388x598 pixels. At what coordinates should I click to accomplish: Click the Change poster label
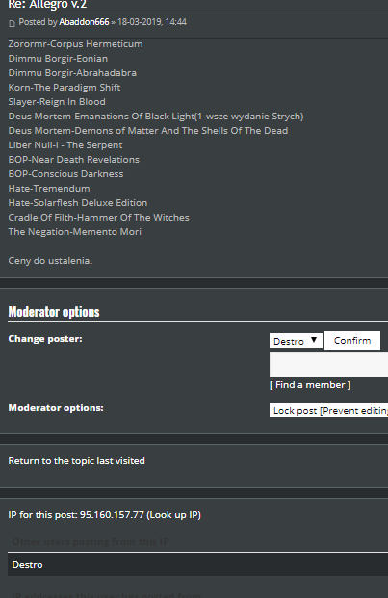45,339
